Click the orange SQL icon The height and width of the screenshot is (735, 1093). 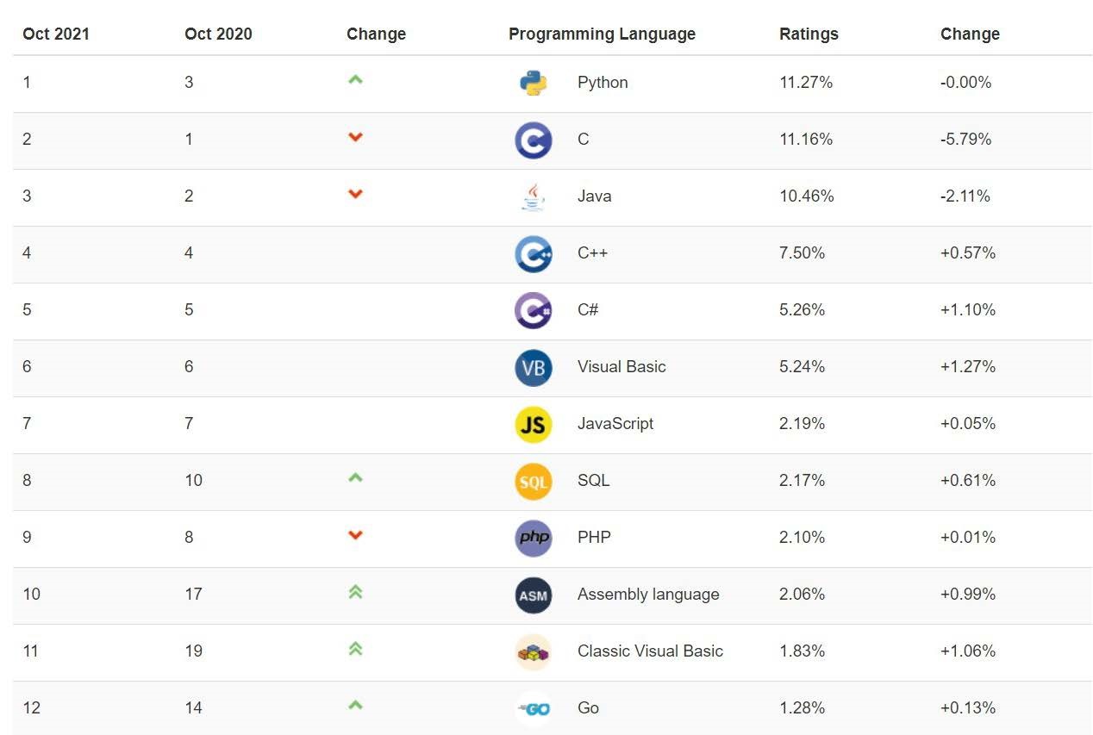pos(534,481)
